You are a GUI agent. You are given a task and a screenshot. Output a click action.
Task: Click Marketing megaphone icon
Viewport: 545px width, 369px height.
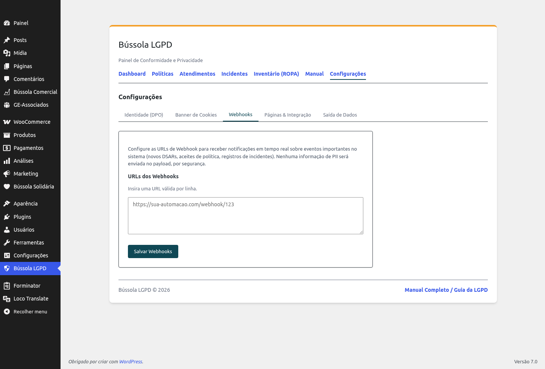(7, 174)
